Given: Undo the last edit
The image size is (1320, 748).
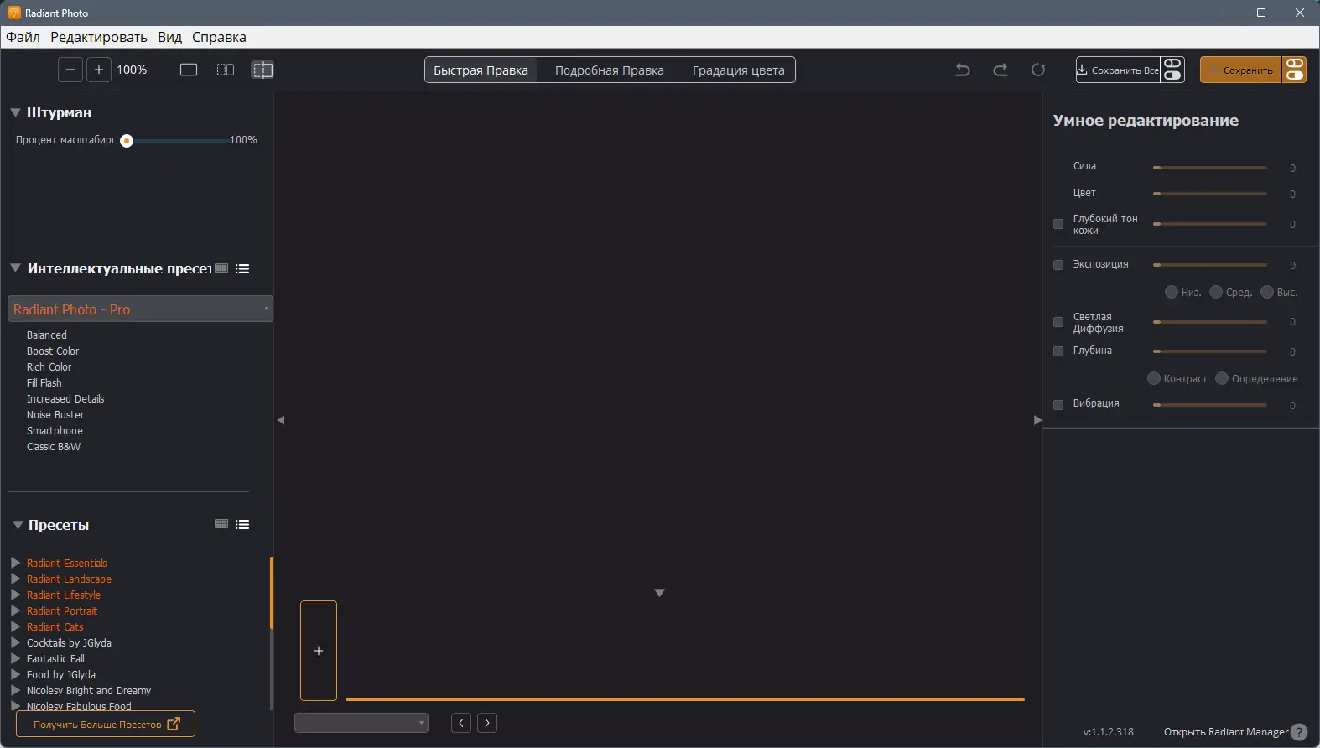Looking at the screenshot, I should [963, 70].
